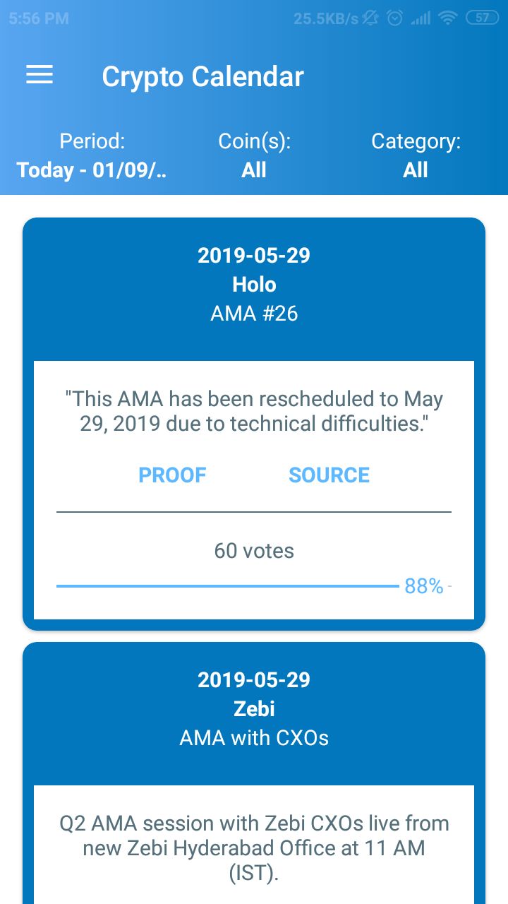
Task: Tap the Holo rescheduled AMA description
Action: [x=254, y=411]
